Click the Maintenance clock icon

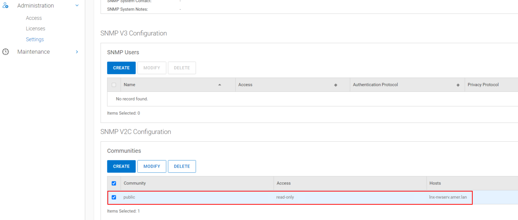[x=5, y=52]
